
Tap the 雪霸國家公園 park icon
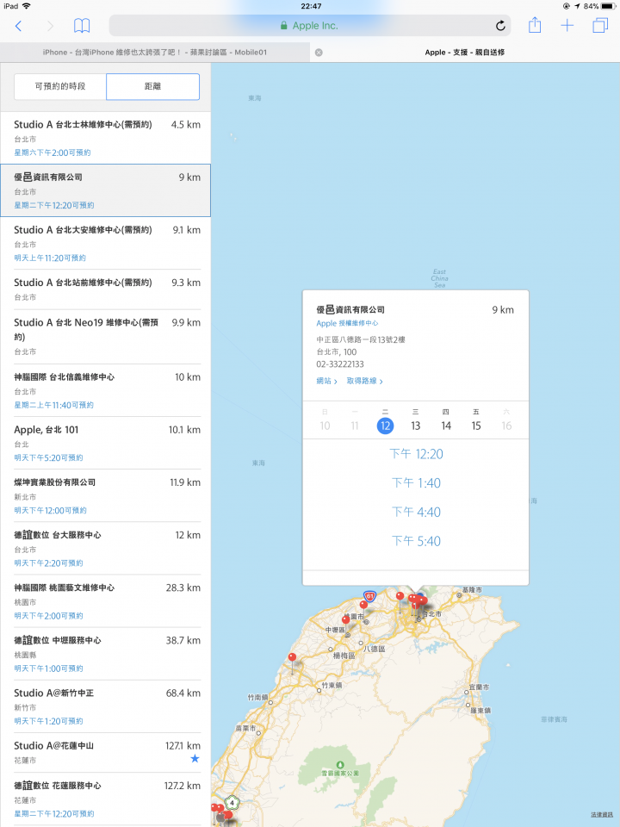pos(340,764)
